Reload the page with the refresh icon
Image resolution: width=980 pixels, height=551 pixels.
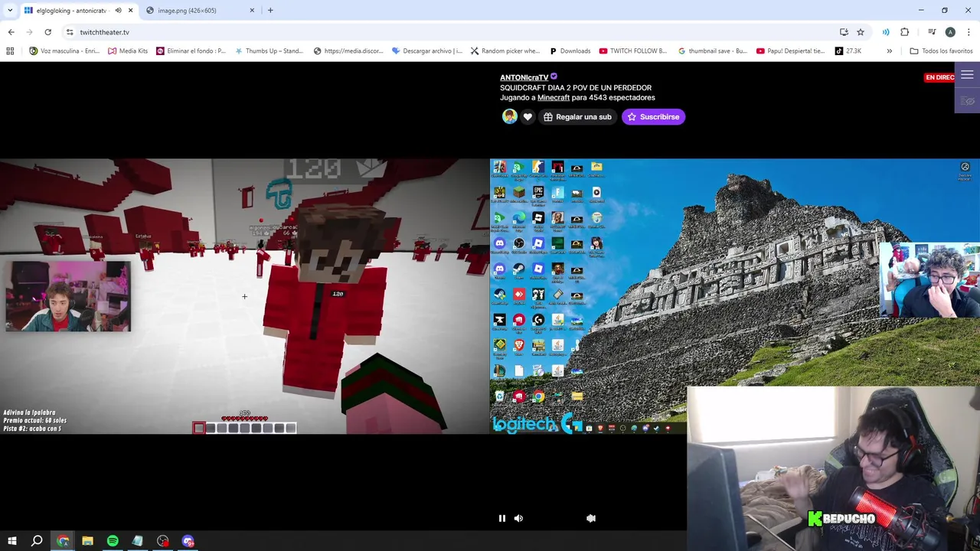47,32
